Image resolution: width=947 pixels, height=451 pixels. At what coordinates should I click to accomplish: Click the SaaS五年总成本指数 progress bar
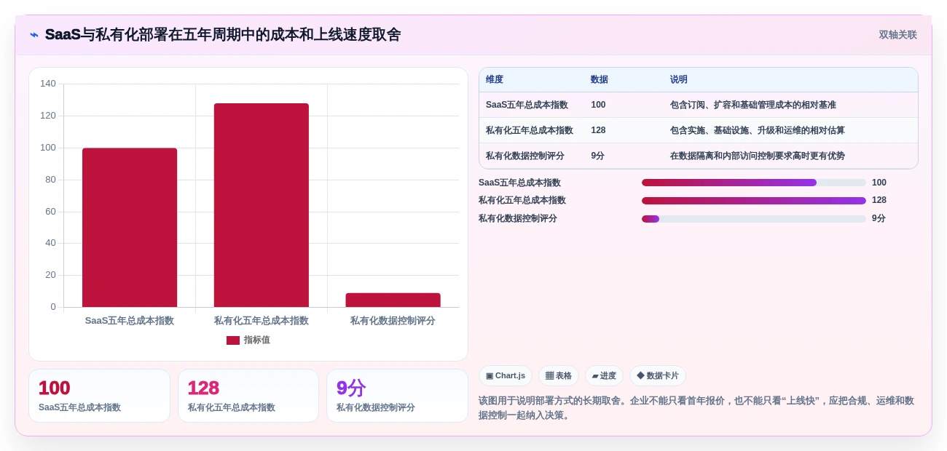coord(754,183)
